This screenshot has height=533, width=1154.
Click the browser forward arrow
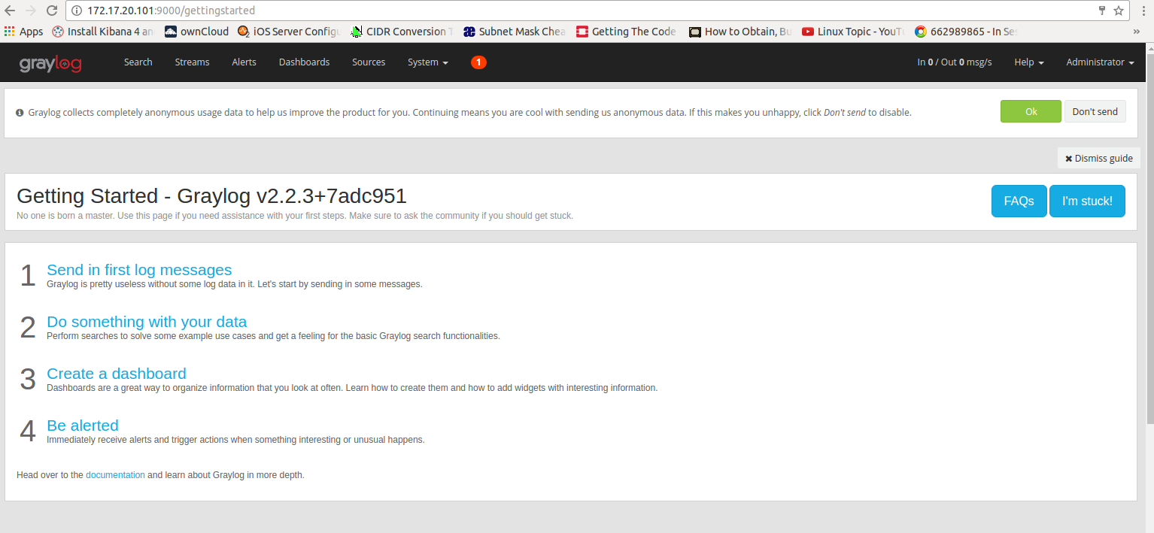(x=31, y=11)
